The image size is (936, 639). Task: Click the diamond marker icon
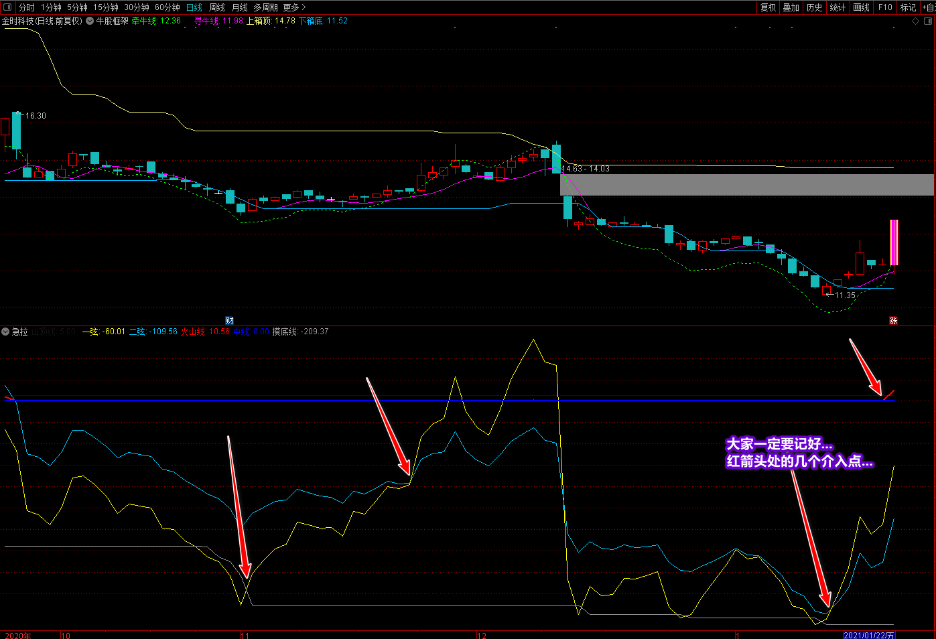916,21
